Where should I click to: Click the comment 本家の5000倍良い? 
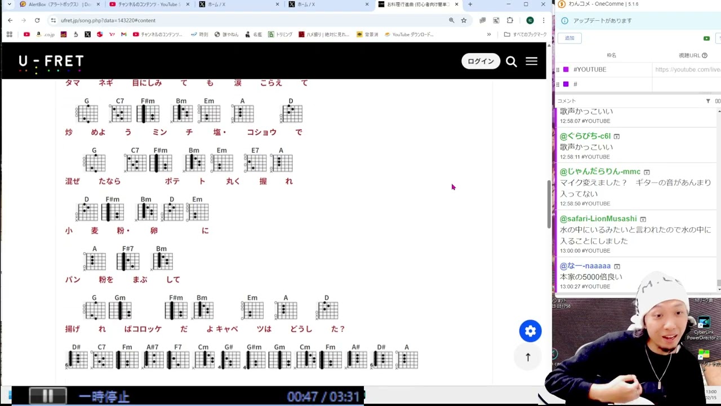point(591,277)
